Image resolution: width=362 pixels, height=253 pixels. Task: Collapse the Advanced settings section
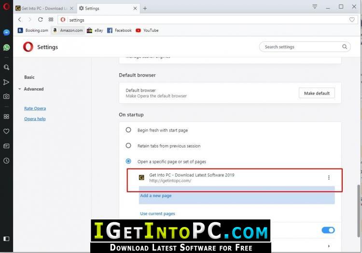[20, 89]
